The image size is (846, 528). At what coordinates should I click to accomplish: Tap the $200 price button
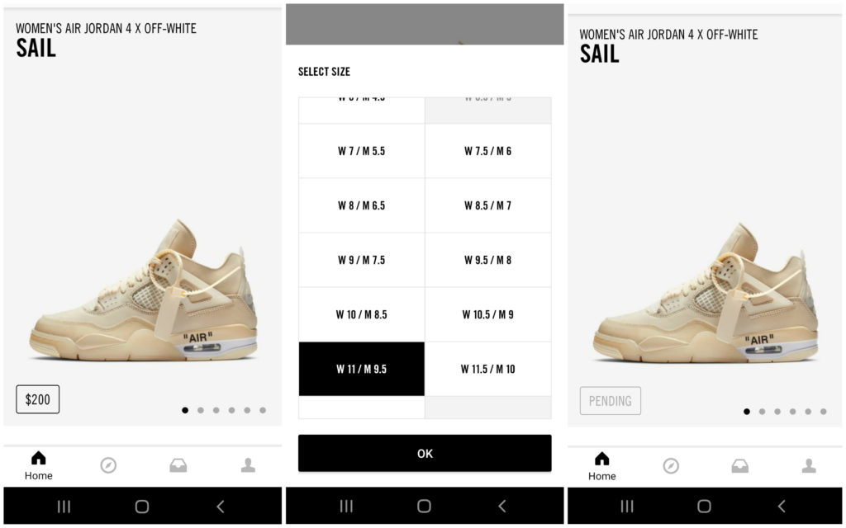click(x=38, y=399)
